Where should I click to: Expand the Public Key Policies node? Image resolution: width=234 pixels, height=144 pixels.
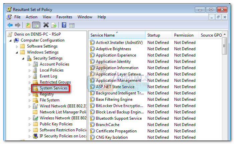(x=29, y=124)
